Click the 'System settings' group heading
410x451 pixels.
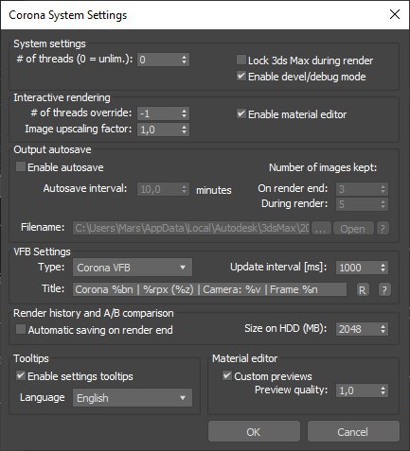click(49, 43)
